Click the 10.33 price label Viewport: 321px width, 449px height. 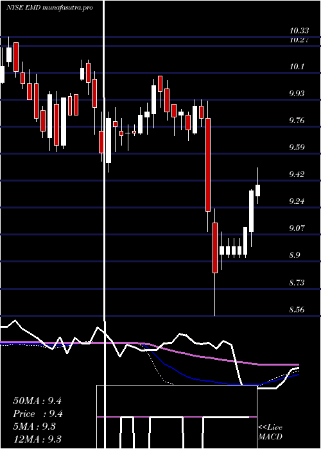[x=299, y=31]
